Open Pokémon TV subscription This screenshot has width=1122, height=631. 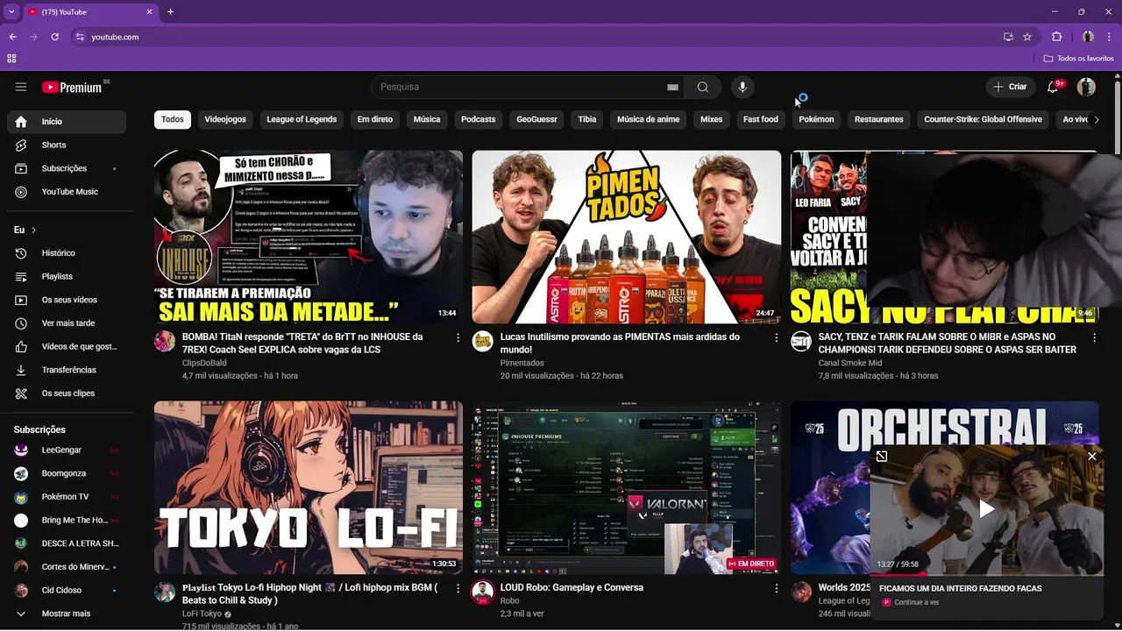67,497
